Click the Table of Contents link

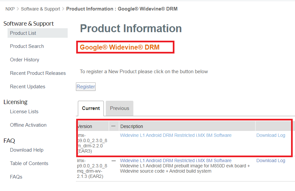29,163
